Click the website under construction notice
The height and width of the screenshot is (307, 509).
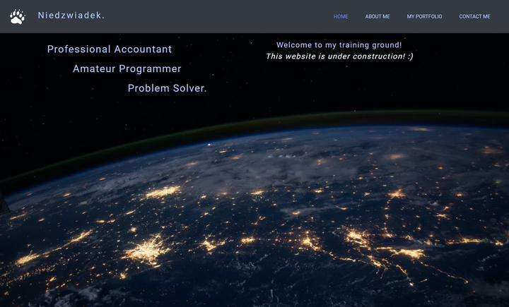[332, 56]
